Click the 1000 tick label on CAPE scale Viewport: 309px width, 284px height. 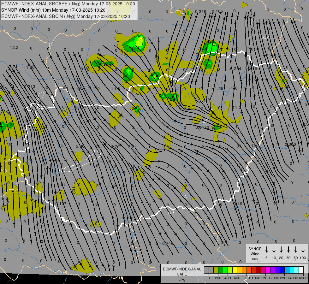click(x=256, y=278)
